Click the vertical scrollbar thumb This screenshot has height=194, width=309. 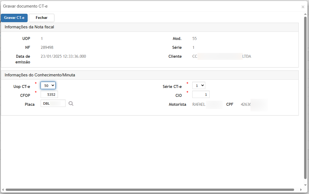point(305,97)
